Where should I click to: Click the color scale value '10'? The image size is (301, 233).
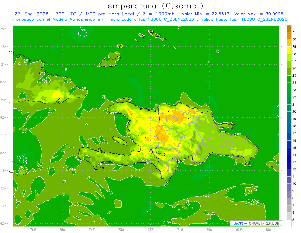point(294,184)
